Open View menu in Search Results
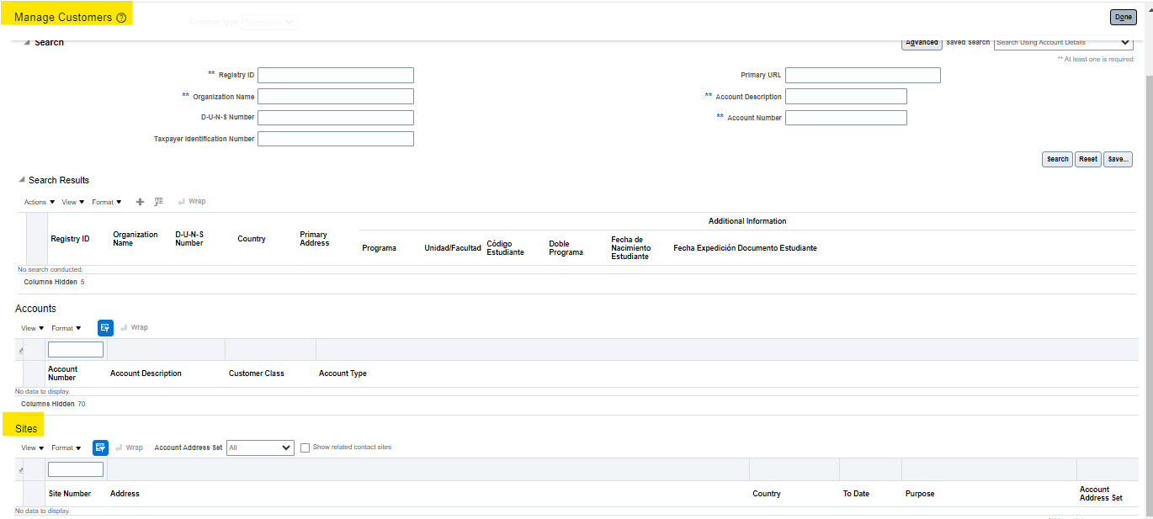This screenshot has height=519, width=1153. coord(73,202)
